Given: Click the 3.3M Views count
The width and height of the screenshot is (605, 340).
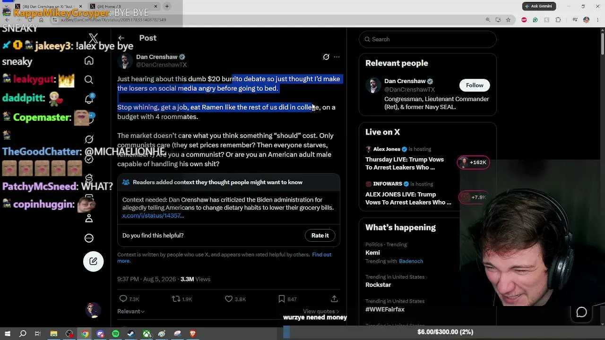Looking at the screenshot, I should click(195, 279).
